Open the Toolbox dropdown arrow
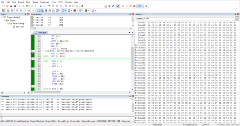This screenshot has height=126, width=240. tap(96, 10)
